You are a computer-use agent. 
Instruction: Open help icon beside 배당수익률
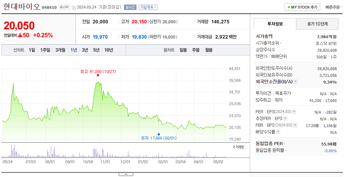point(278,132)
